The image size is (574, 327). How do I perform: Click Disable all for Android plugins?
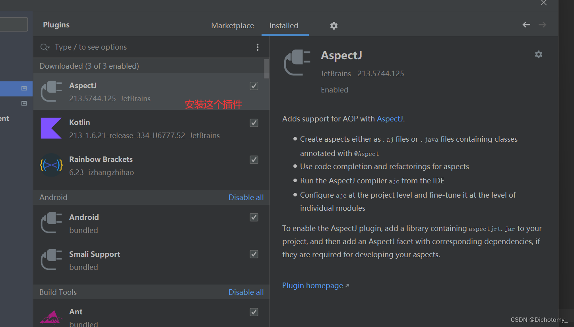pos(246,197)
